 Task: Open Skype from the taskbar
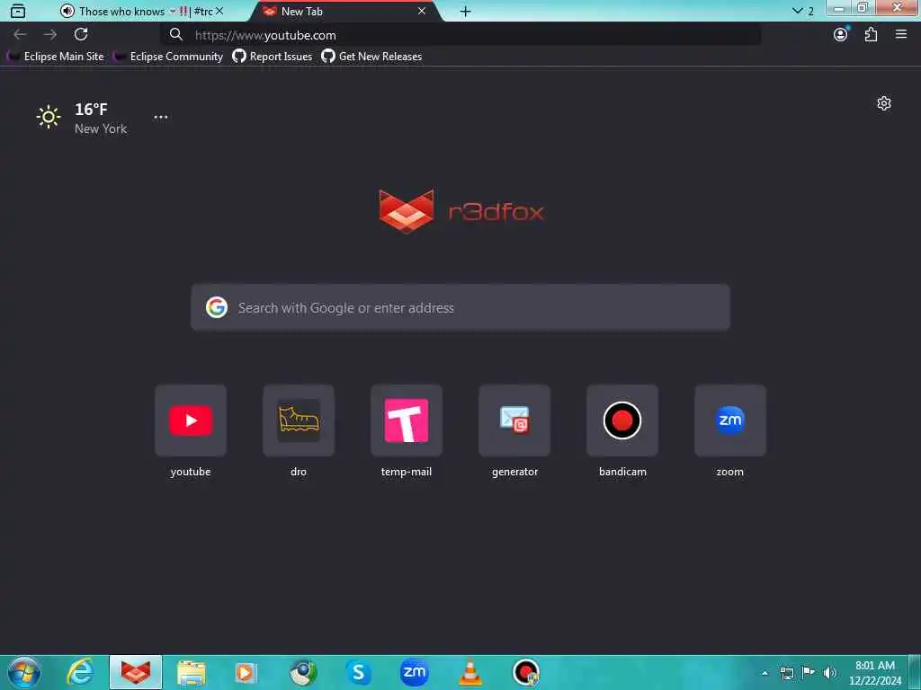point(358,672)
